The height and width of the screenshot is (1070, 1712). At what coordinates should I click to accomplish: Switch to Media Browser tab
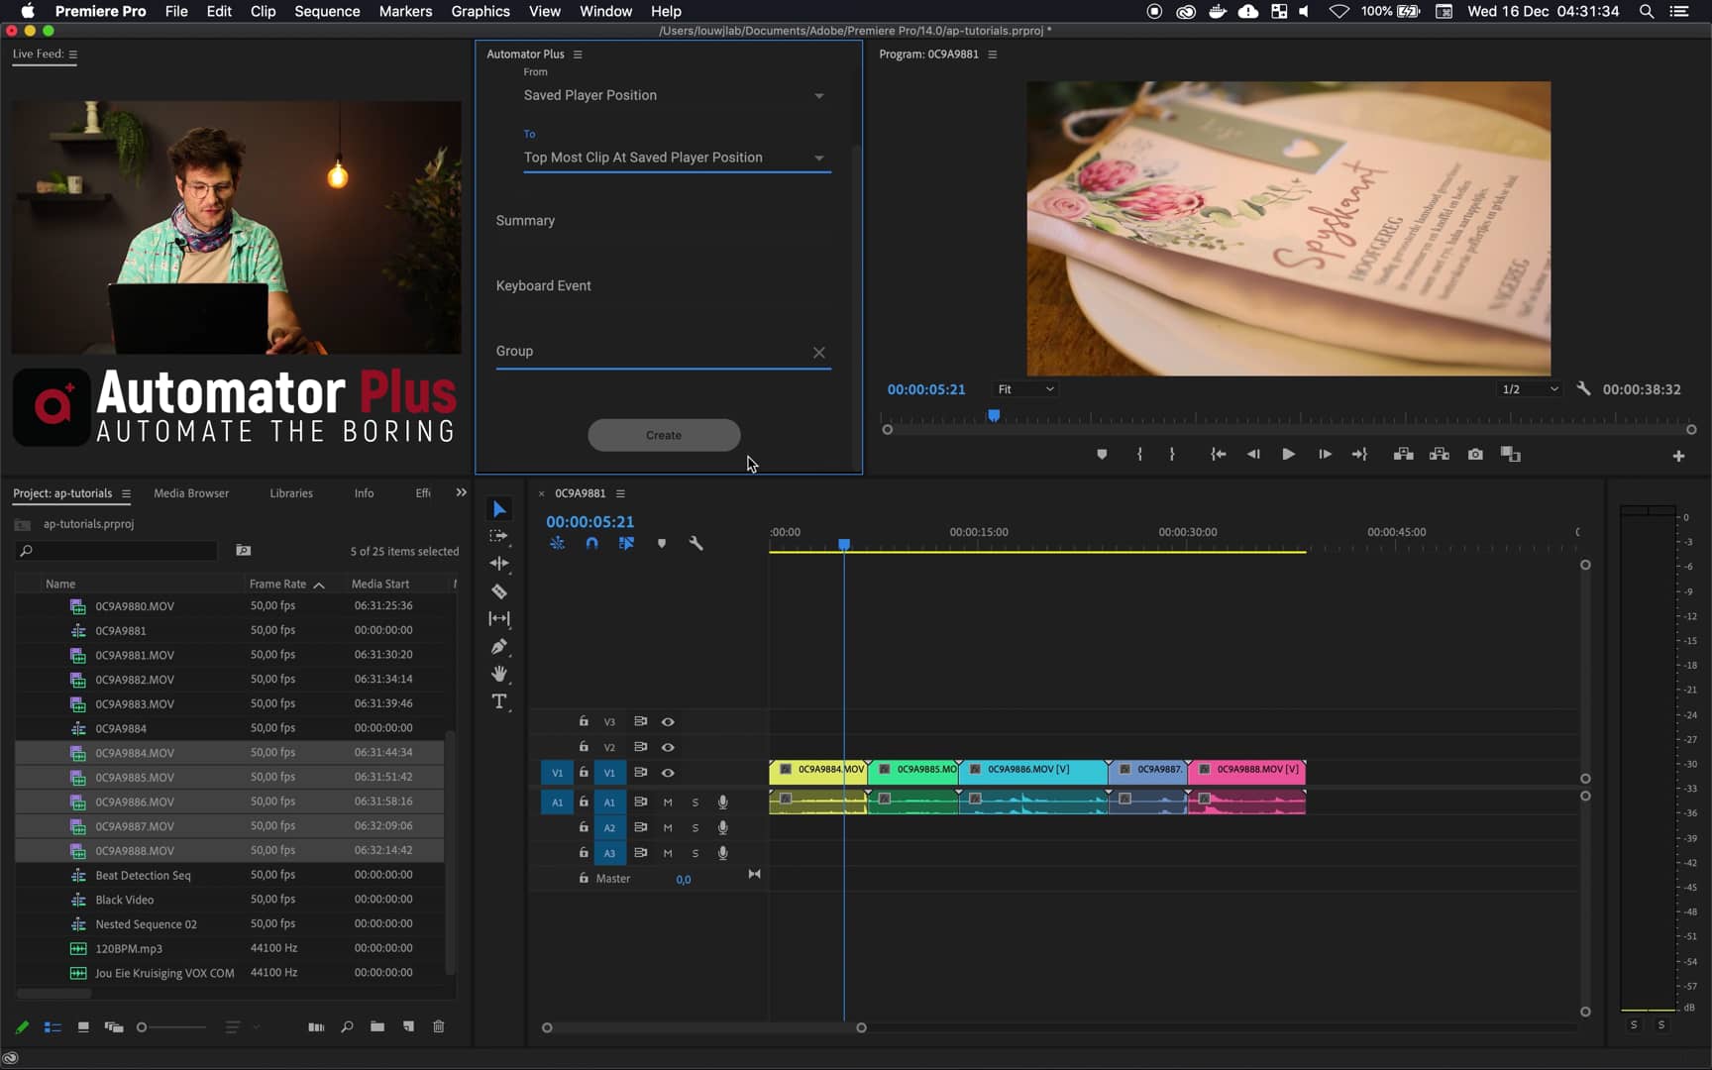(x=191, y=493)
